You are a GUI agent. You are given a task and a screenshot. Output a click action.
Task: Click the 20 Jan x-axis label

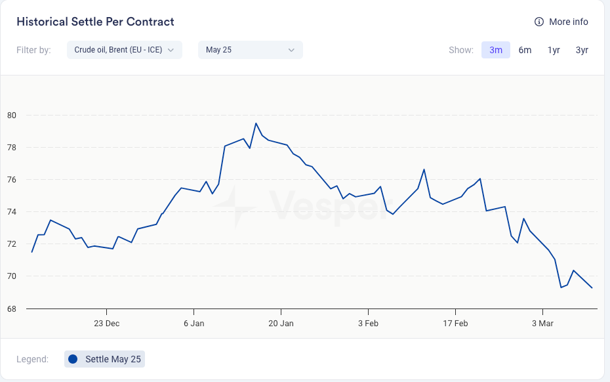281,324
